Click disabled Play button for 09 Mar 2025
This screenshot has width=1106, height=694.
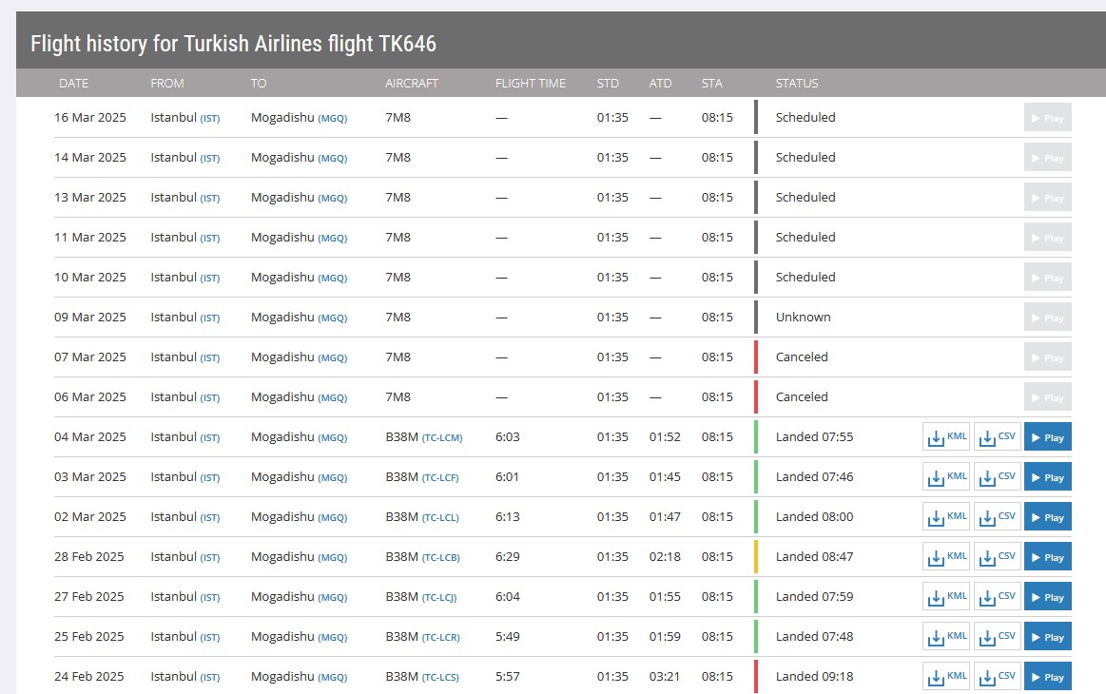pyautogui.click(x=1047, y=318)
